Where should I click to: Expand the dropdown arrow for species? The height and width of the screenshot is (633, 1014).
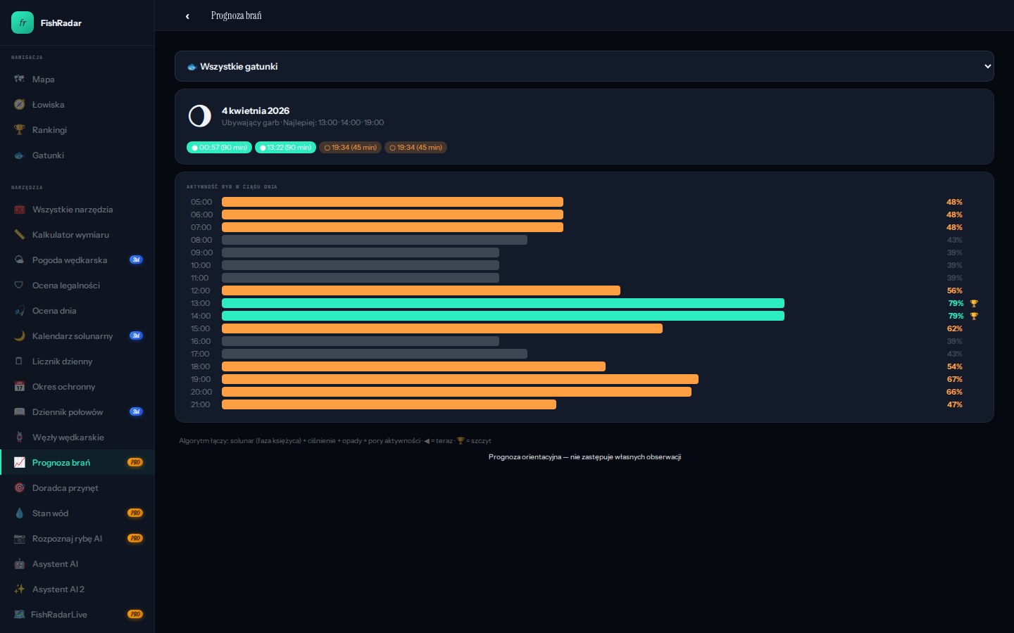[x=987, y=66]
